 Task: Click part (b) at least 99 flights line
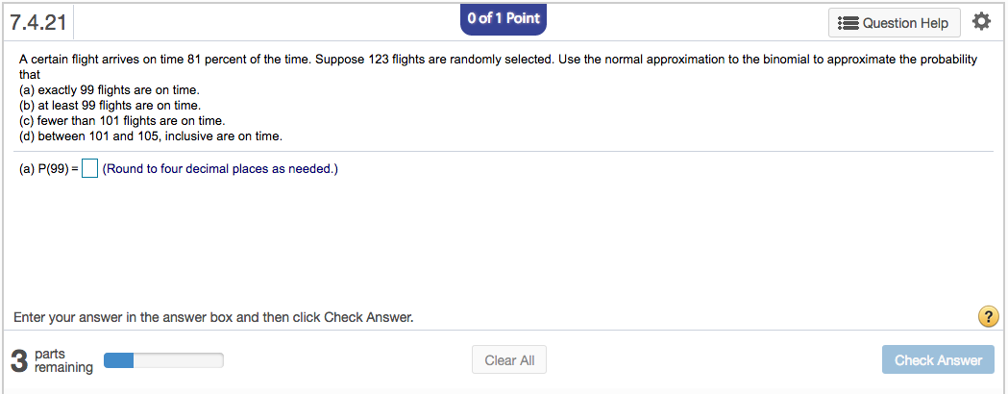(x=110, y=105)
